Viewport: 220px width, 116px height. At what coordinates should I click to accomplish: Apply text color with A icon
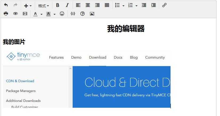pyautogui.click(x=35, y=14)
